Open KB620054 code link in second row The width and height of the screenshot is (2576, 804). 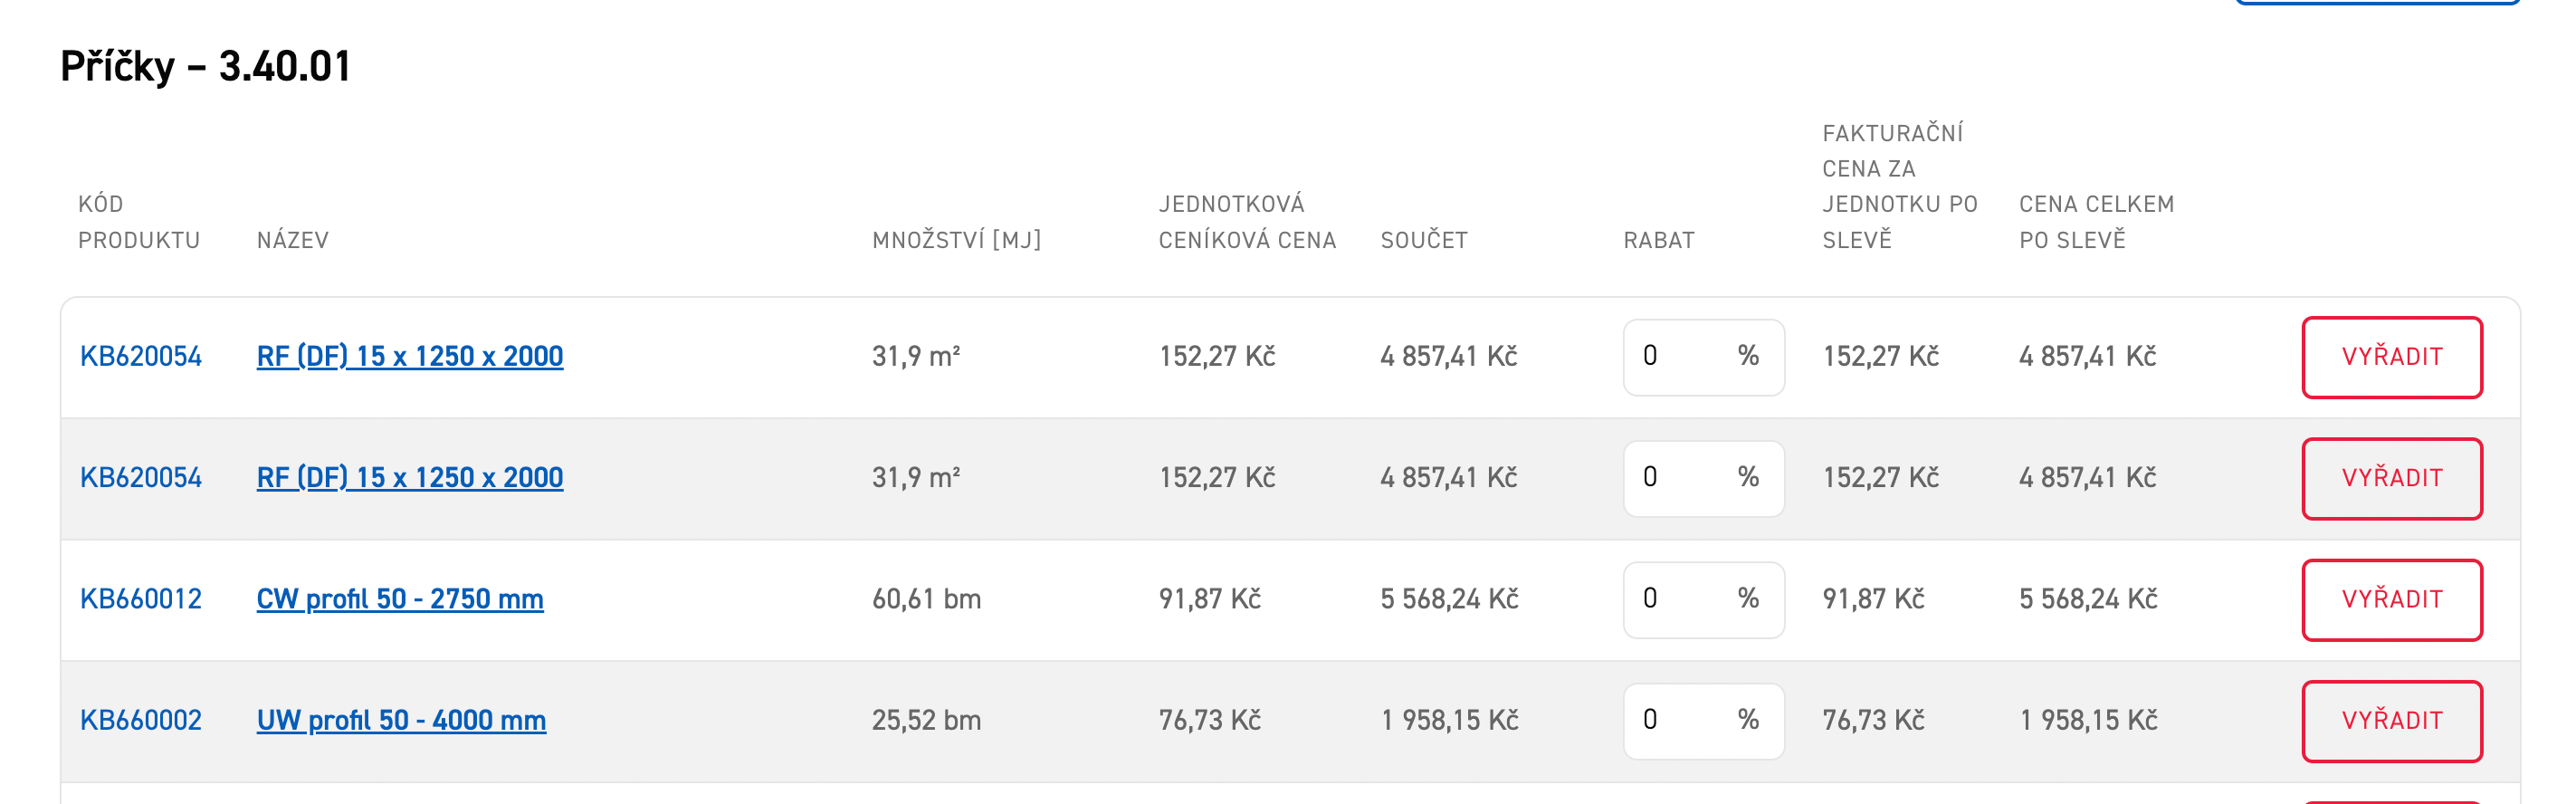pyautogui.click(x=141, y=477)
